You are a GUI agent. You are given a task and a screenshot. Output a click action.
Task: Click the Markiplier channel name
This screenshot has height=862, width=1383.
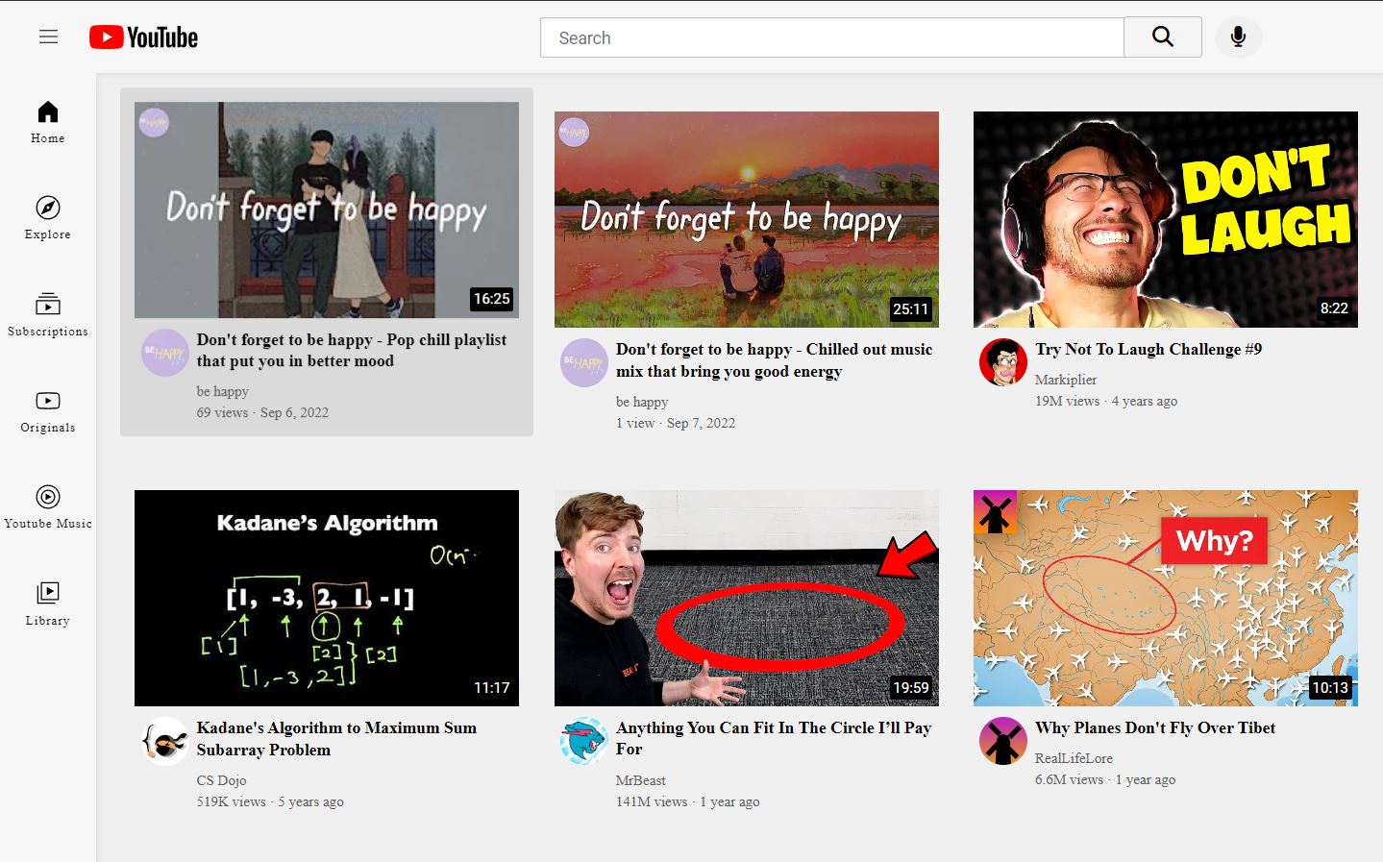click(1066, 380)
